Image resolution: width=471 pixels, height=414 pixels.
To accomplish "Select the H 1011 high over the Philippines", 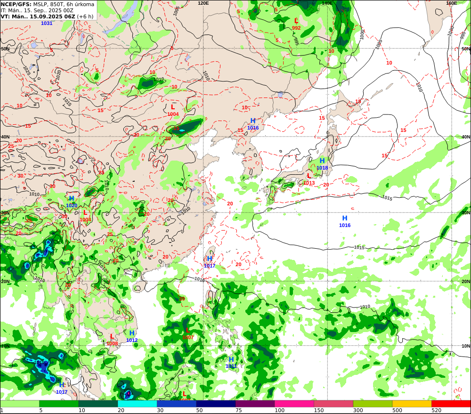I will [231, 362].
